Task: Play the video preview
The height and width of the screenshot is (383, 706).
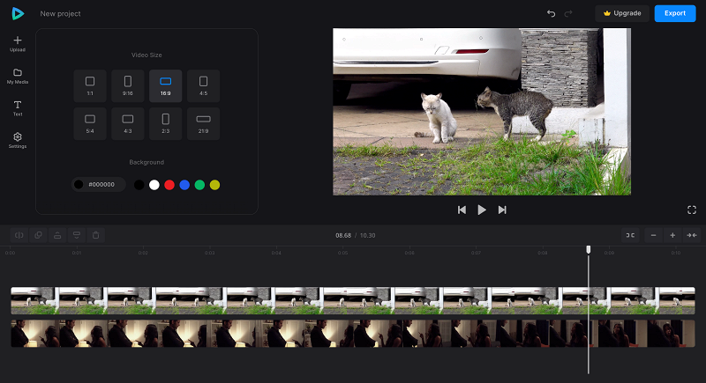Action: [x=482, y=210]
